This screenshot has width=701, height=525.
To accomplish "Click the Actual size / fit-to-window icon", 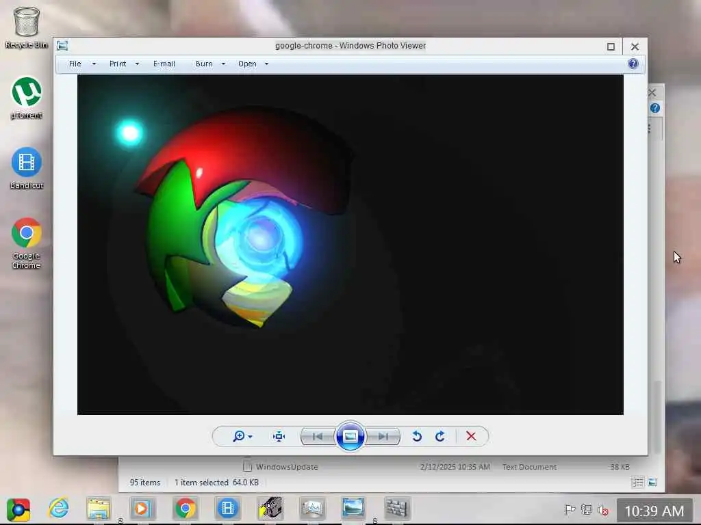I will click(279, 436).
